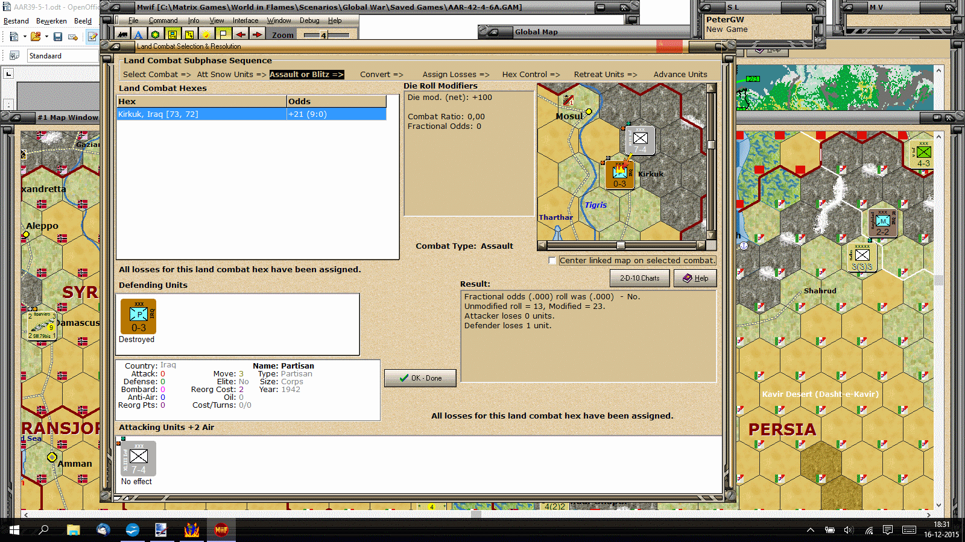The height and width of the screenshot is (542, 965).
Task: Click the 7-4 attacking infantry unit counter
Action: (x=139, y=458)
